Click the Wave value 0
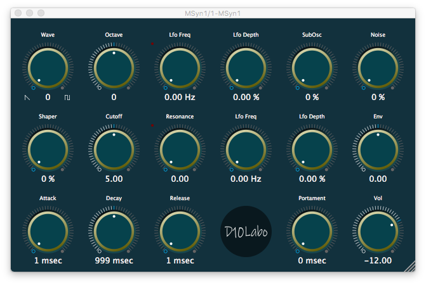 tap(48, 98)
